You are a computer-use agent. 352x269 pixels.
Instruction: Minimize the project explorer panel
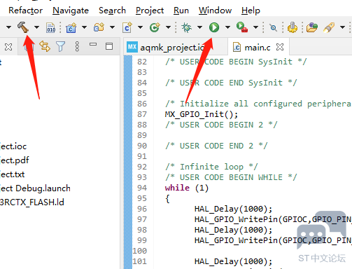coord(93,44)
